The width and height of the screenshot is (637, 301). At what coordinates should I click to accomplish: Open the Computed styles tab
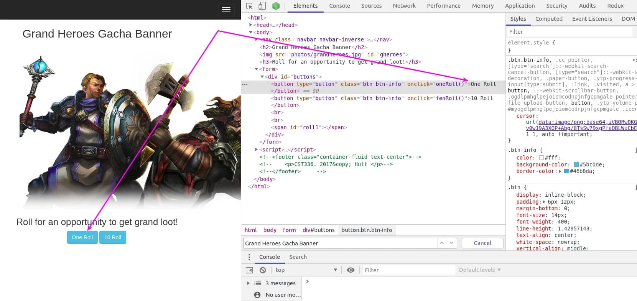tap(548, 19)
